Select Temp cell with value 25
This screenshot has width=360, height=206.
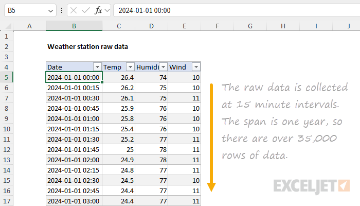[x=118, y=149]
